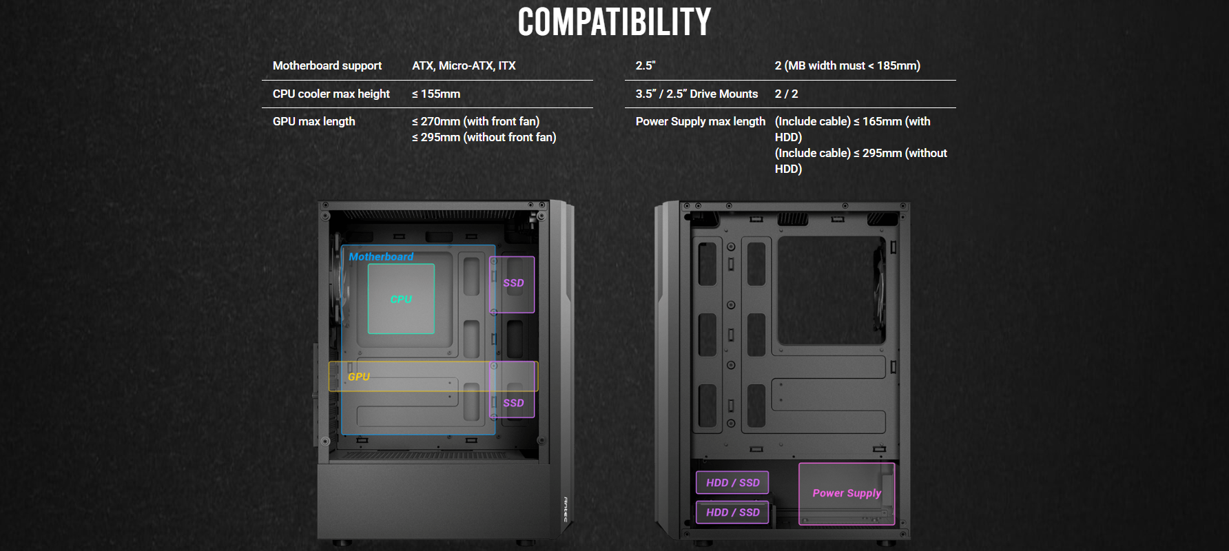1229x551 pixels.
Task: Select the green CPU box in diagram
Action: coord(401,299)
